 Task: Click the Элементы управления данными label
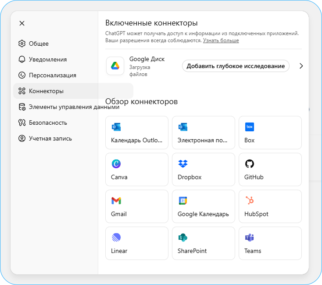coord(74,107)
